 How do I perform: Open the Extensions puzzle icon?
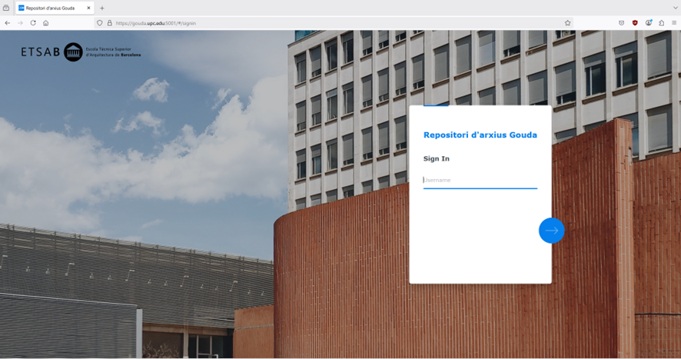pos(661,23)
